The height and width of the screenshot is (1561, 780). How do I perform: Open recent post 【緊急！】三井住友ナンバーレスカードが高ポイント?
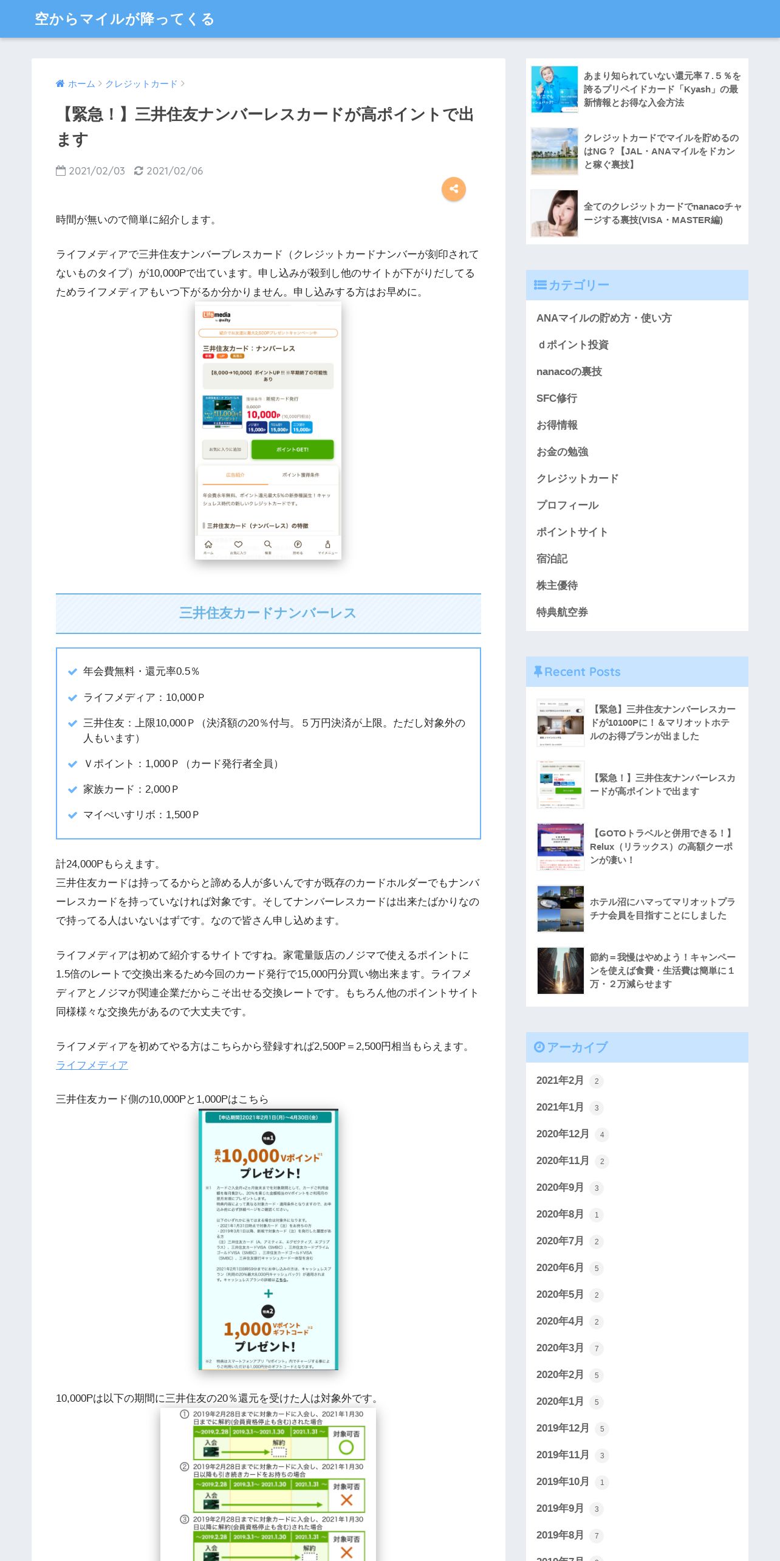coord(663,785)
